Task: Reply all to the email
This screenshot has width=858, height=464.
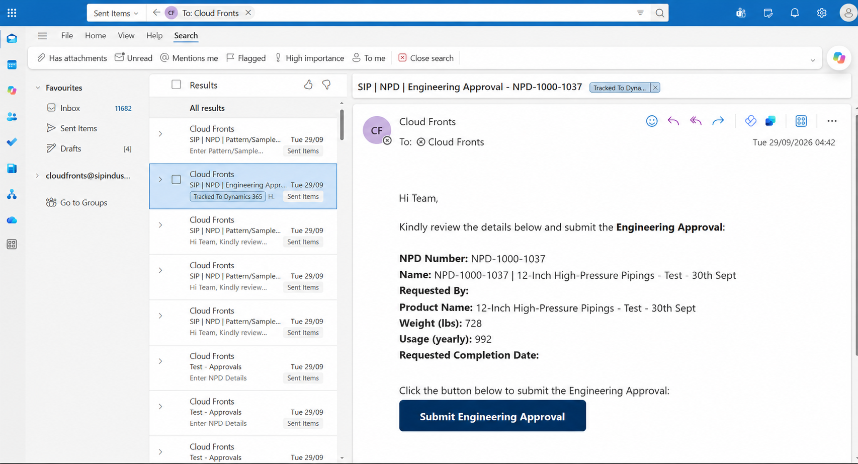Action: (696, 121)
